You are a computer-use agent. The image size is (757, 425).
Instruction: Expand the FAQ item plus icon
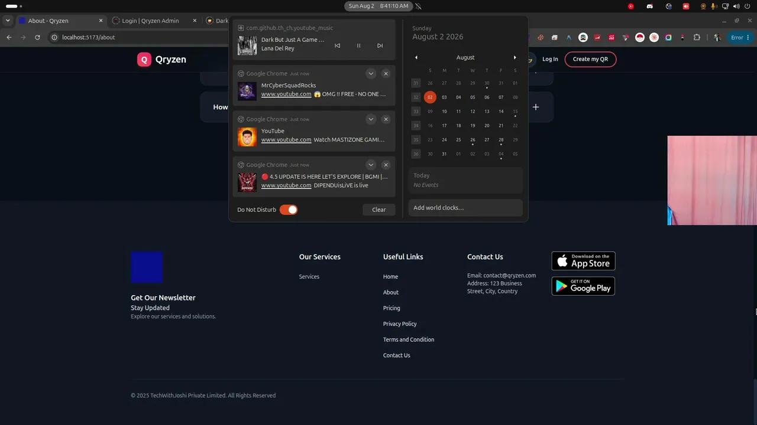pos(536,107)
